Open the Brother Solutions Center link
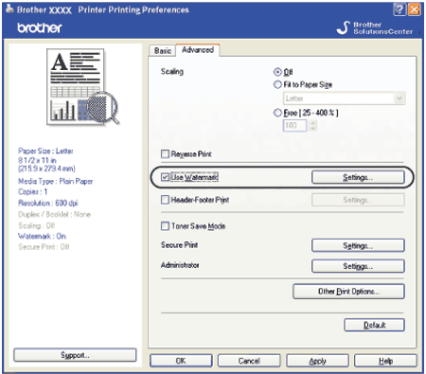 pos(375,27)
